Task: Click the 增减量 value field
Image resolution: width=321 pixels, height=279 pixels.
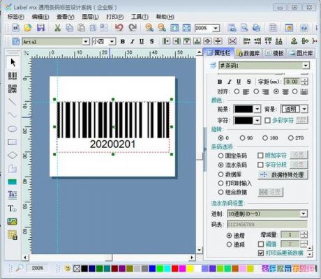Action: (290, 234)
